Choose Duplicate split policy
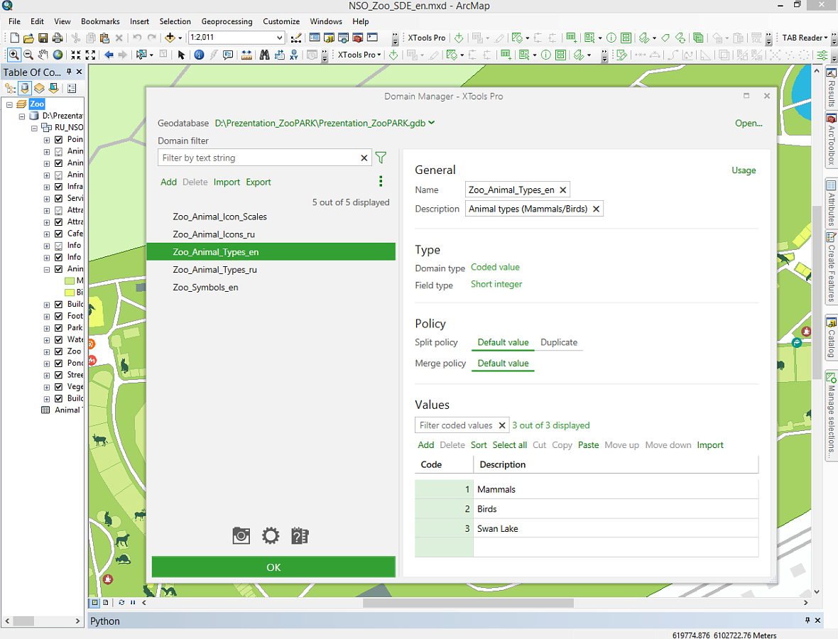838x639 pixels. 558,342
